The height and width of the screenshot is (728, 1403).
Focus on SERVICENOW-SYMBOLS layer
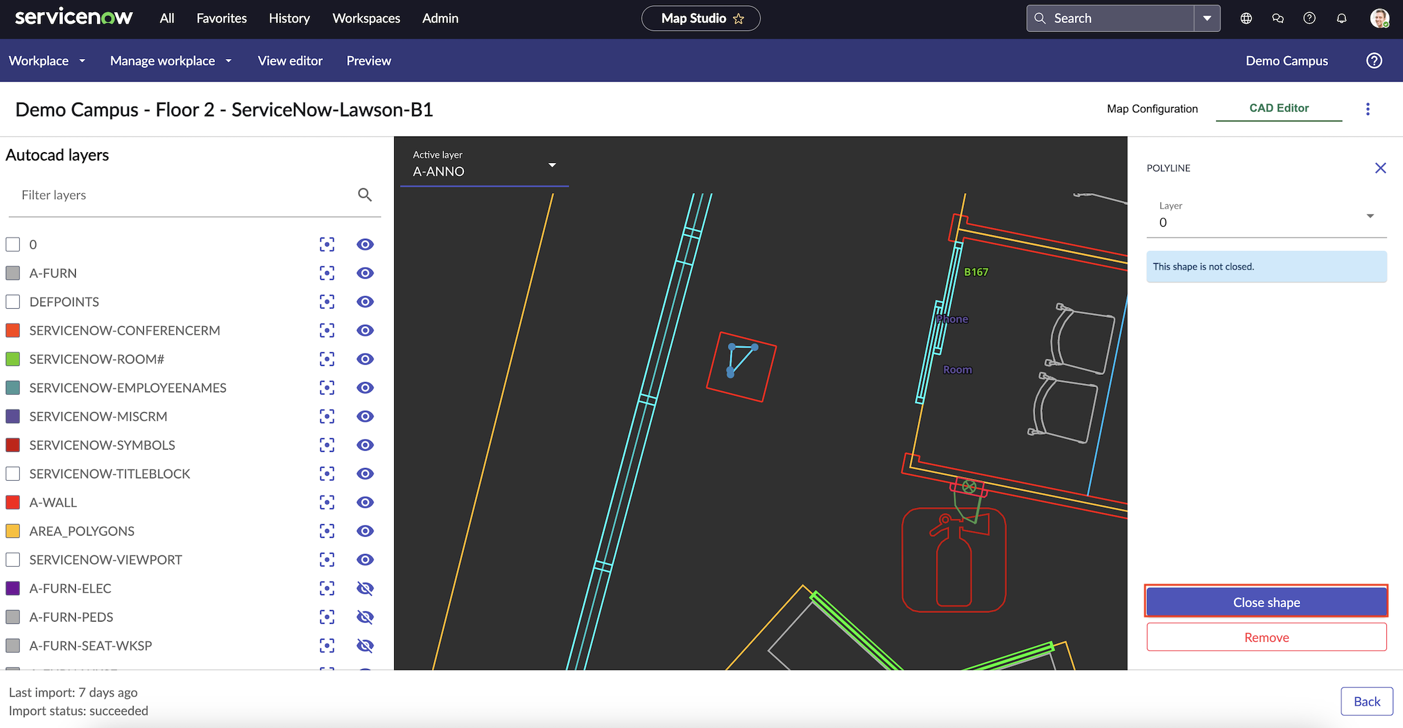coord(327,446)
